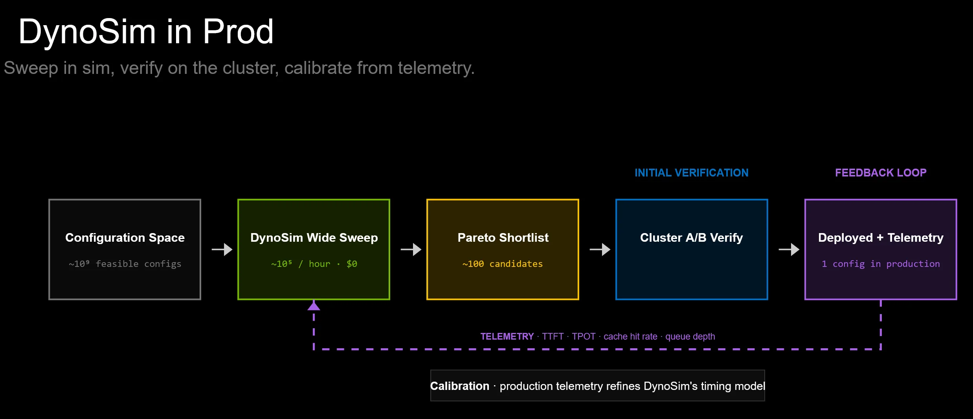Image resolution: width=973 pixels, height=419 pixels.
Task: Click '~100 candidates' text
Action: click(503, 264)
